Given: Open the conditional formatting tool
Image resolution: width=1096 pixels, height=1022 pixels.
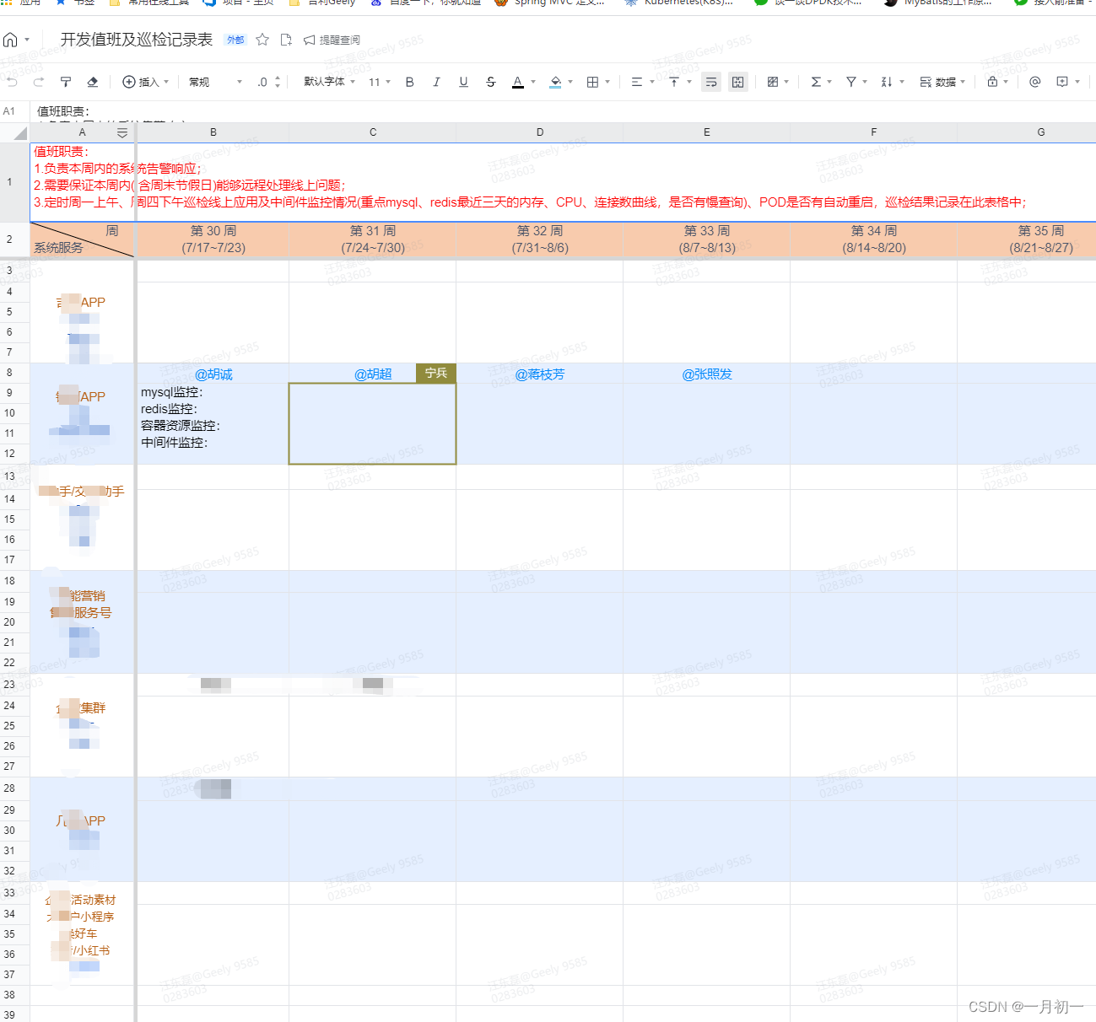Looking at the screenshot, I should 777,82.
